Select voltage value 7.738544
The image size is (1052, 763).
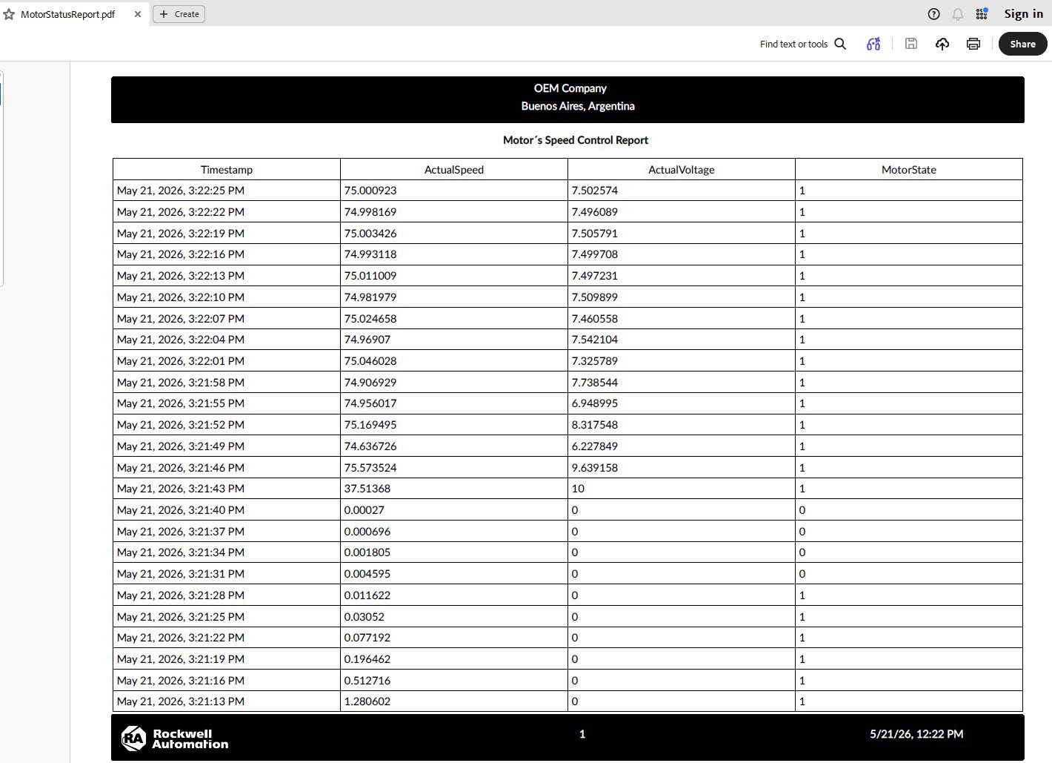595,383
